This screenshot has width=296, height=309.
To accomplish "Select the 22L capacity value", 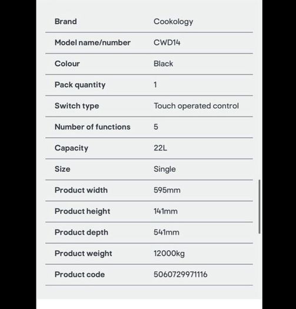I will tap(160, 148).
